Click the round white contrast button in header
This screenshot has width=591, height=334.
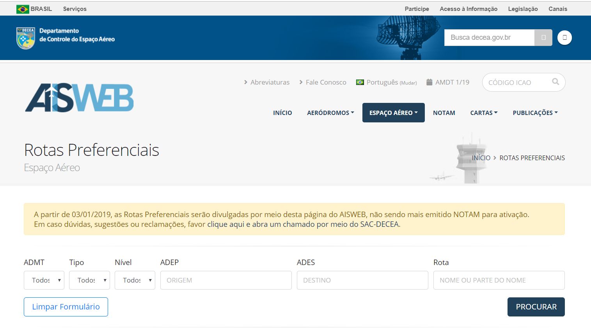point(564,38)
